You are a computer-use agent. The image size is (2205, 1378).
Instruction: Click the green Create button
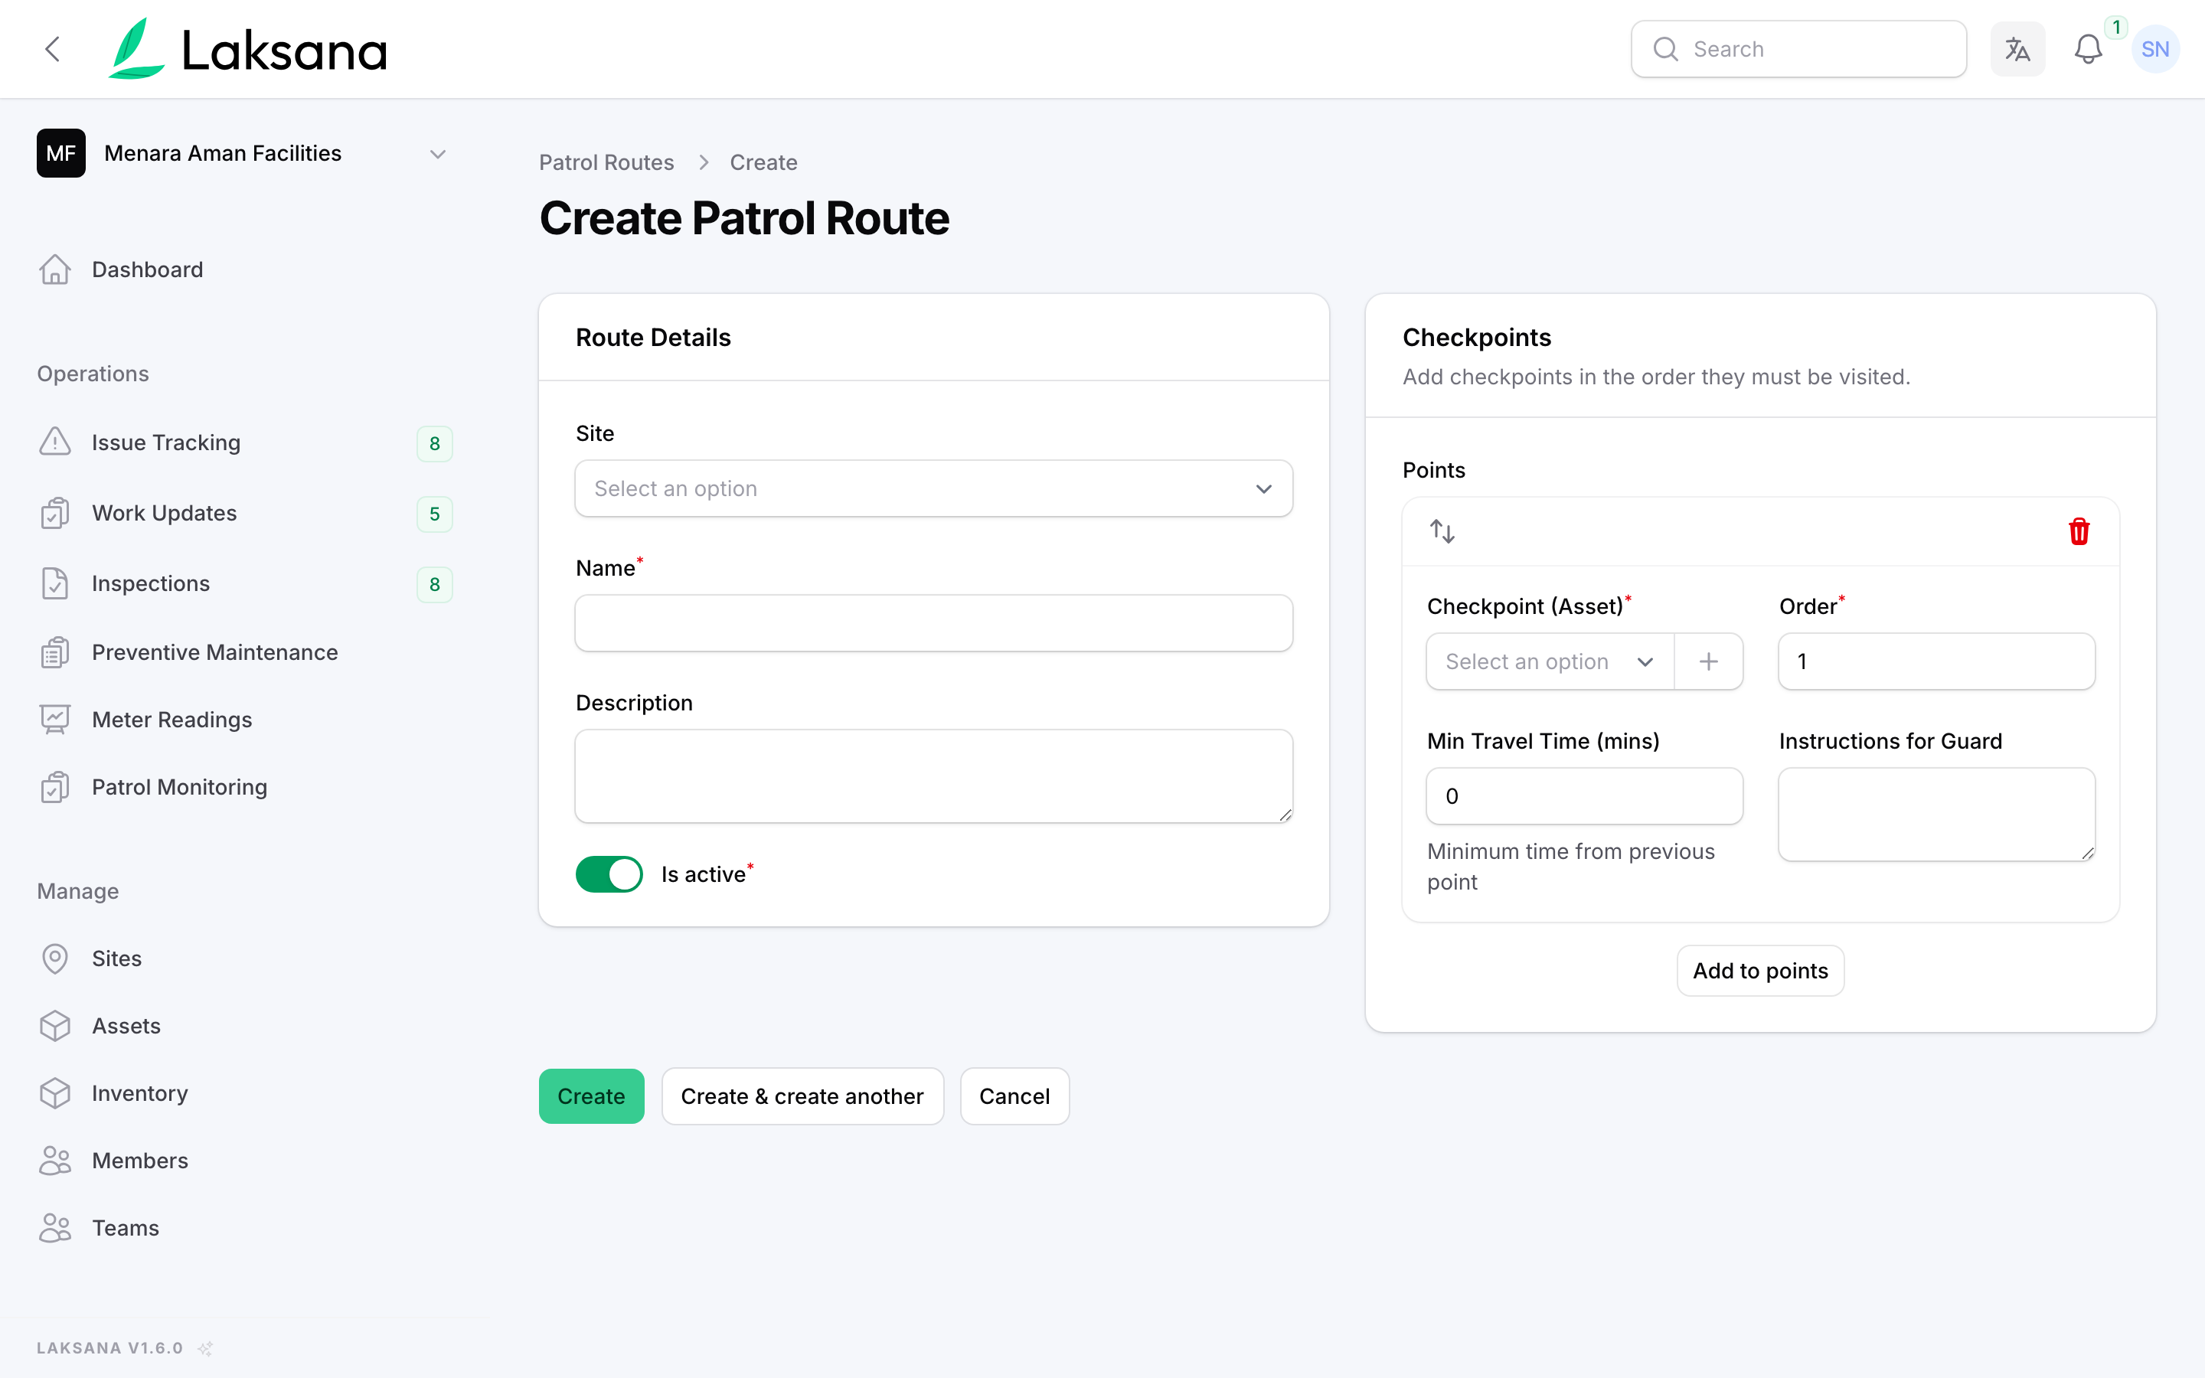point(591,1096)
